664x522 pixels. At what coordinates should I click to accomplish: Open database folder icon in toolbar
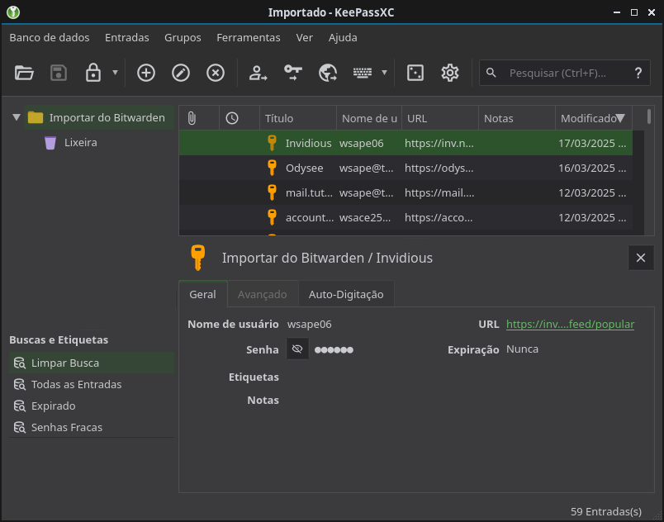tap(24, 73)
